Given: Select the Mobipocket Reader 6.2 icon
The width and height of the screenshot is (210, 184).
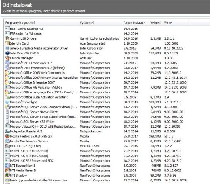Looking at the screenshot, I should pyautogui.click(x=7, y=131).
